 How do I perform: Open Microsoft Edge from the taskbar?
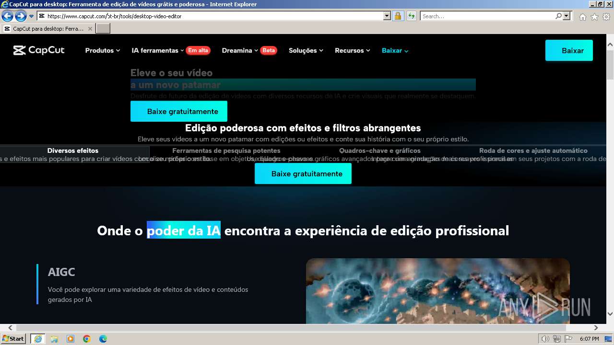pos(103,339)
